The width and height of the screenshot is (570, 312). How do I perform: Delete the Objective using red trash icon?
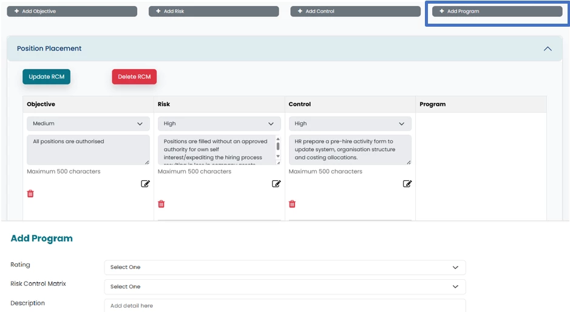(30, 194)
